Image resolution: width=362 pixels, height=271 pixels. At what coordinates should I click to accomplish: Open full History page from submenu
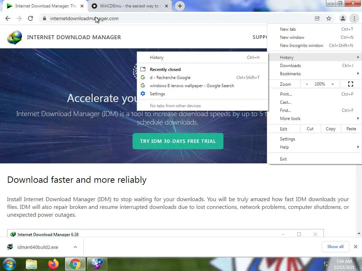203,58
